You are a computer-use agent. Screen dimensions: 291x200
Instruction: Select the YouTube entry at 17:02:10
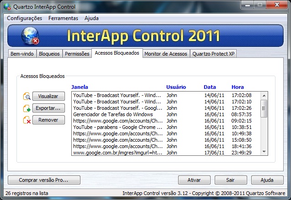coord(166,102)
